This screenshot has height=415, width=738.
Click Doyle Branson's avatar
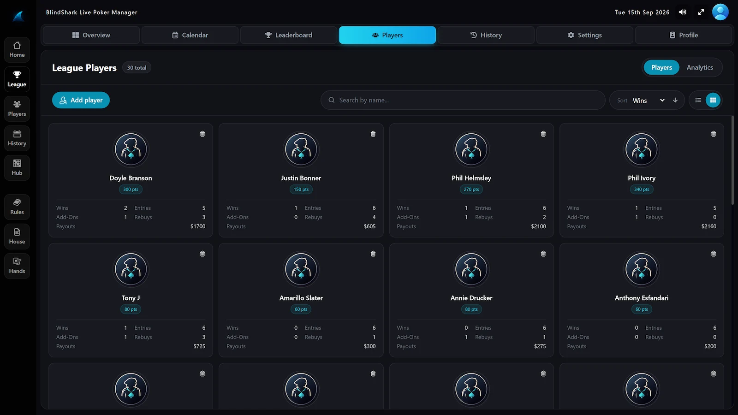coord(131,149)
